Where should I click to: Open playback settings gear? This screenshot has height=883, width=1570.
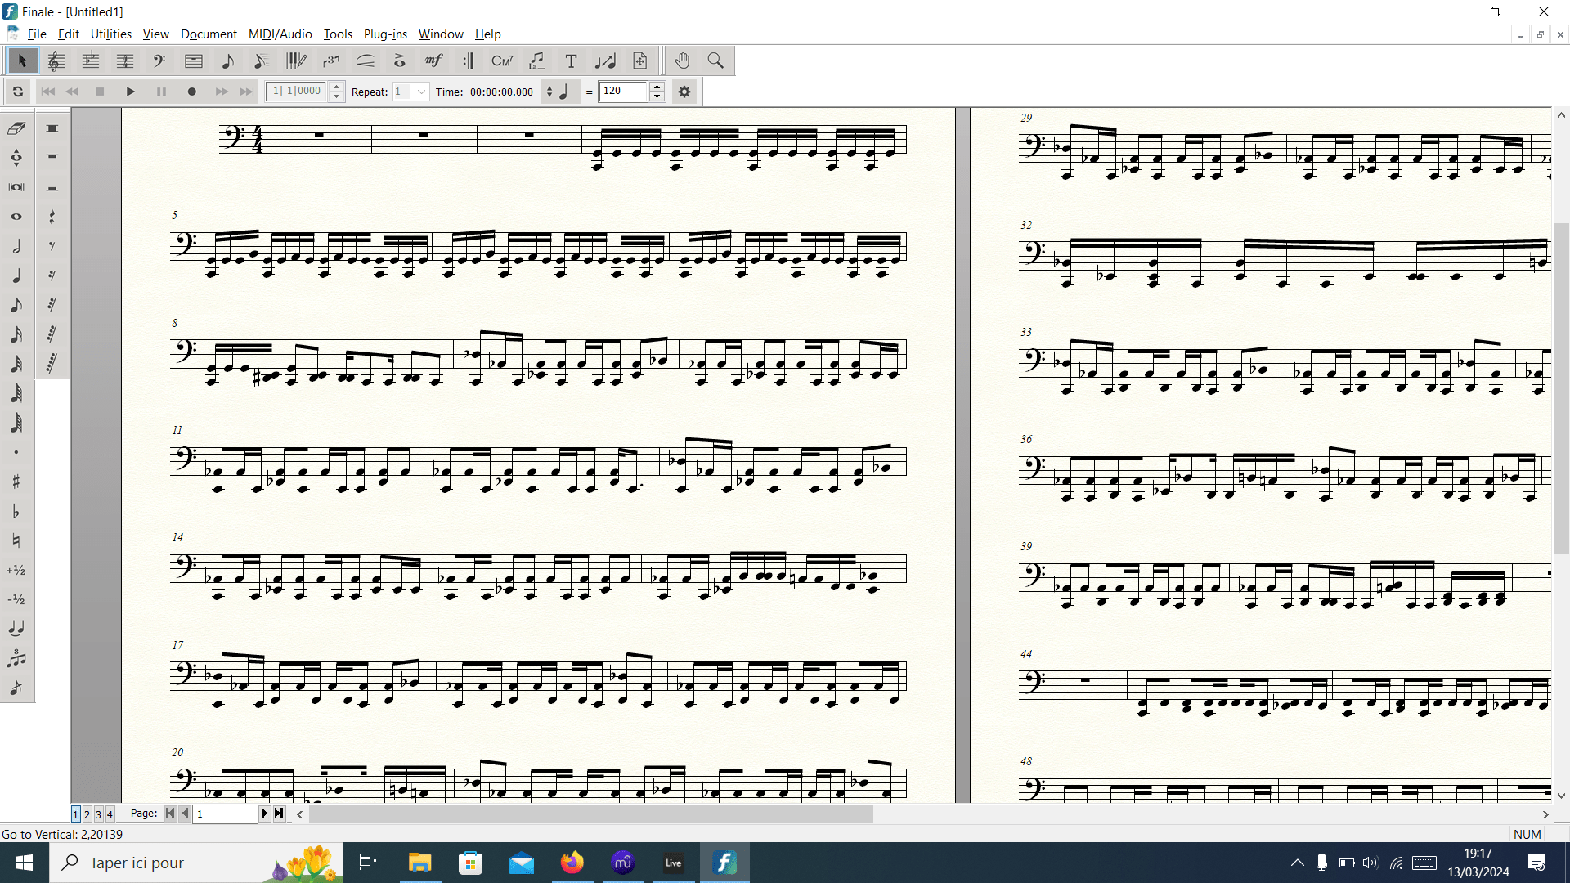pos(684,92)
